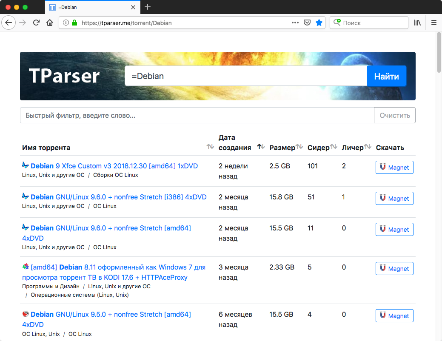The width and height of the screenshot is (442, 341).
Task: Click the Очистить button
Action: click(x=395, y=115)
